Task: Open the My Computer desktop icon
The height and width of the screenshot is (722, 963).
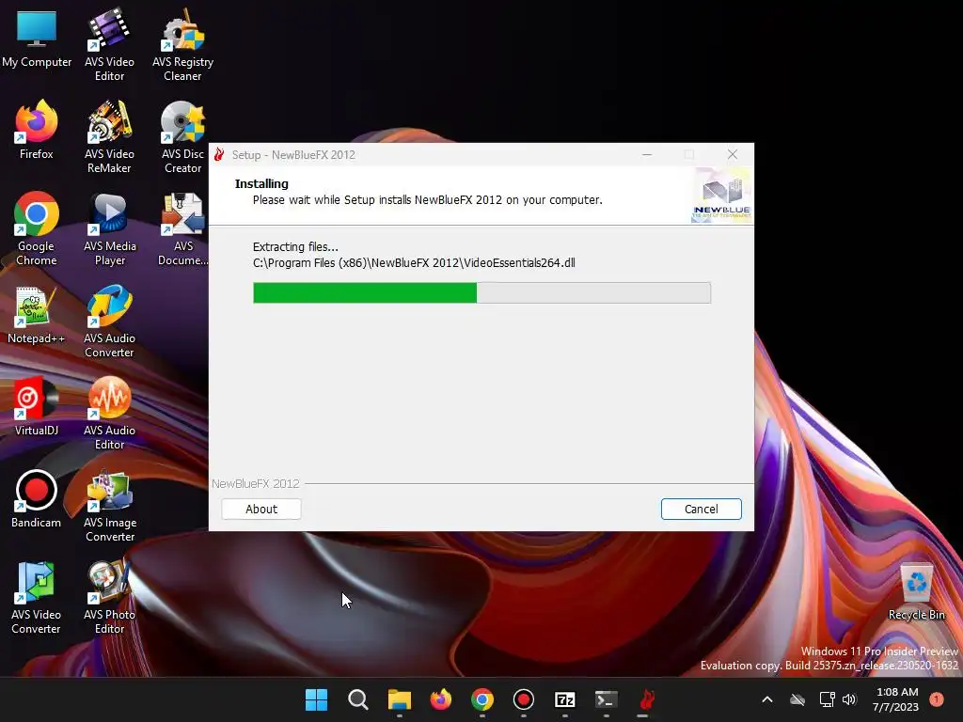Action: coord(37,39)
